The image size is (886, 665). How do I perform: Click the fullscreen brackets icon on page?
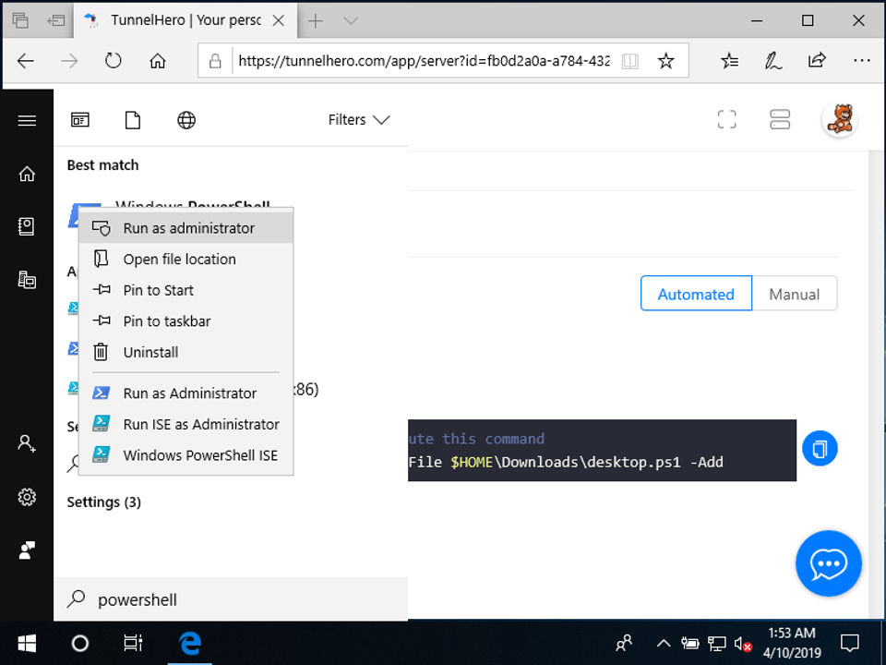pyautogui.click(x=727, y=119)
